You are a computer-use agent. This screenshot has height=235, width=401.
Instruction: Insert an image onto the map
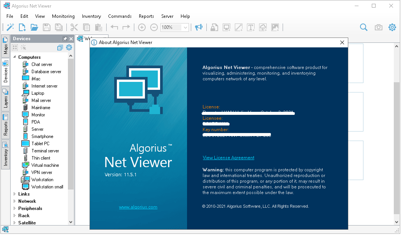(x=275, y=27)
